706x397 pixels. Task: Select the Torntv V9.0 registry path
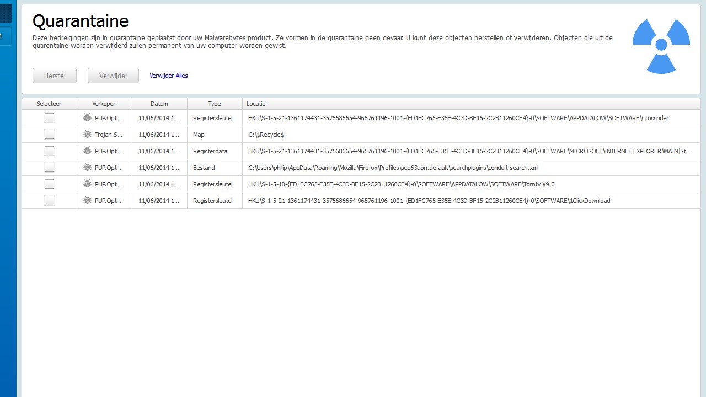tap(401, 184)
